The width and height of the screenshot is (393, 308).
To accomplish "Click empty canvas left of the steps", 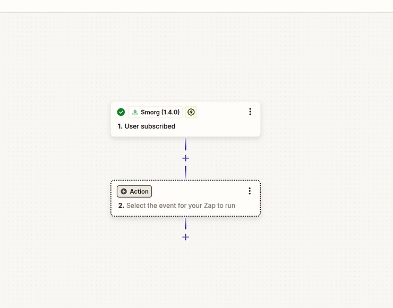I will [53, 159].
